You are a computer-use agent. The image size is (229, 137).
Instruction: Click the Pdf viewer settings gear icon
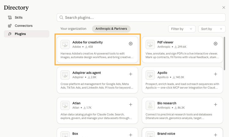216,44
